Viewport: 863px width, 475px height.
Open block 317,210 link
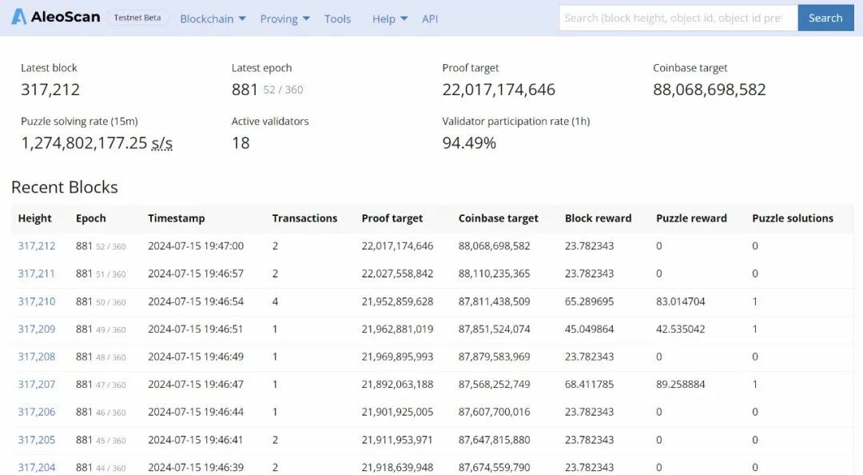[36, 301]
